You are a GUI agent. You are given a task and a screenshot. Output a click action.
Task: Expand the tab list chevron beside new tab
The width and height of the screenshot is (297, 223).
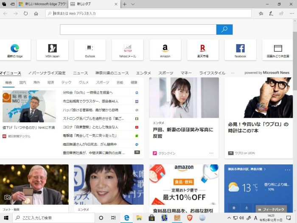[x=133, y=4]
